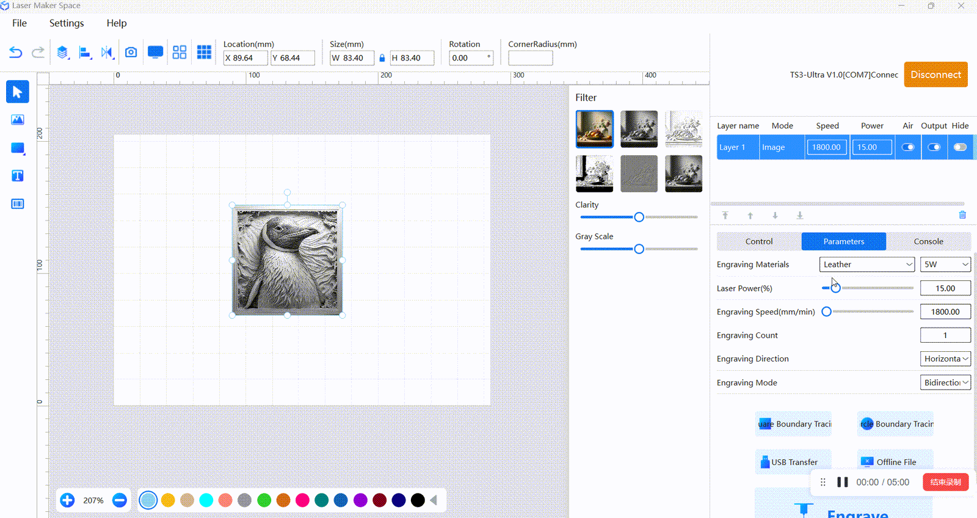
Task: Open the Settings menu
Action: point(67,23)
